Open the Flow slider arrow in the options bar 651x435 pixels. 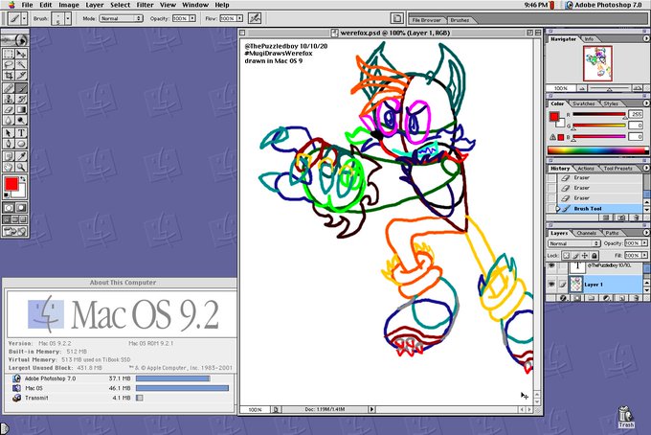[x=240, y=19]
